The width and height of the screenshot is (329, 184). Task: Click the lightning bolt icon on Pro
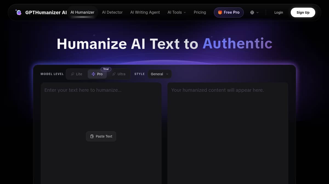click(93, 74)
